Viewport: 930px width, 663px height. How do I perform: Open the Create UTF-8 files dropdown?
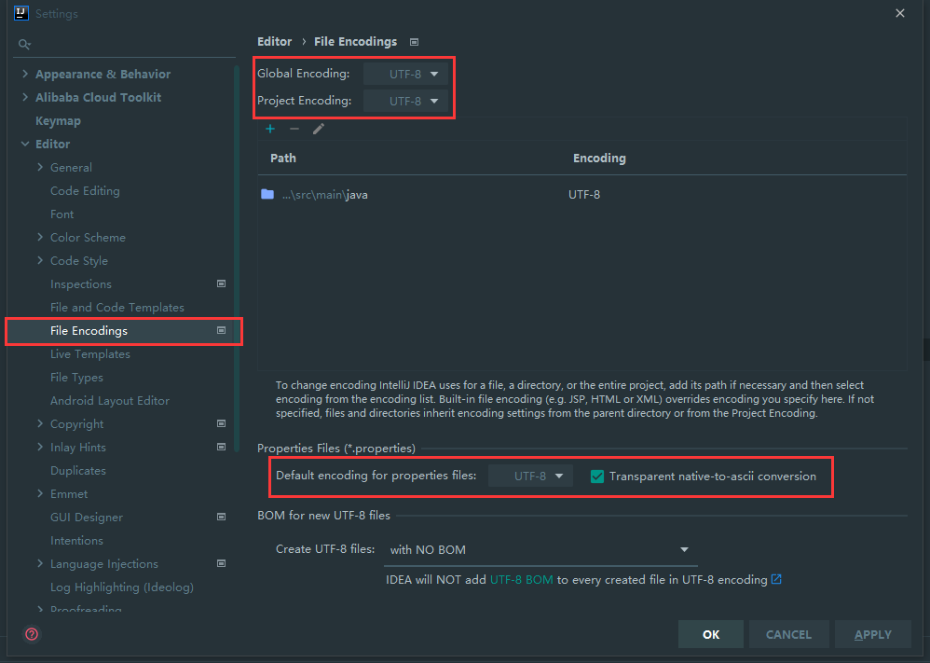click(x=540, y=549)
